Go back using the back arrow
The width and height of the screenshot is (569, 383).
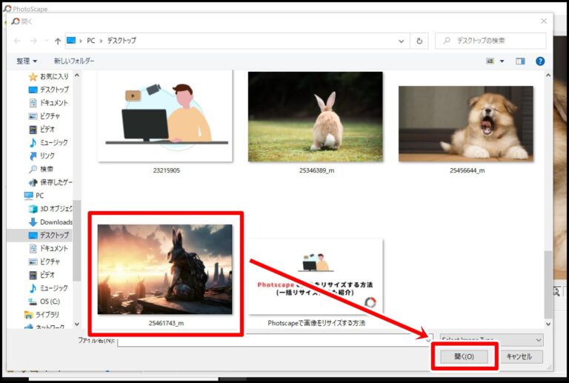click(17, 41)
